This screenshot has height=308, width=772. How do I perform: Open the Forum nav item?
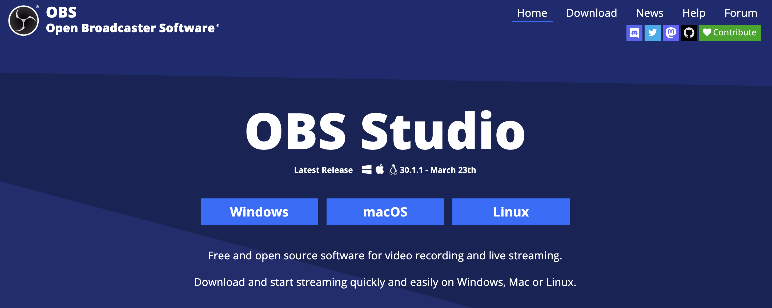tap(741, 13)
